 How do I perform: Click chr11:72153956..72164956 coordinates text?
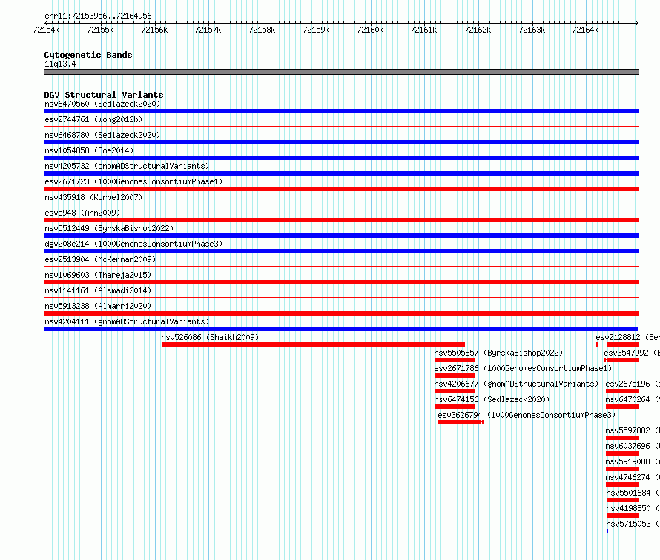(98, 16)
